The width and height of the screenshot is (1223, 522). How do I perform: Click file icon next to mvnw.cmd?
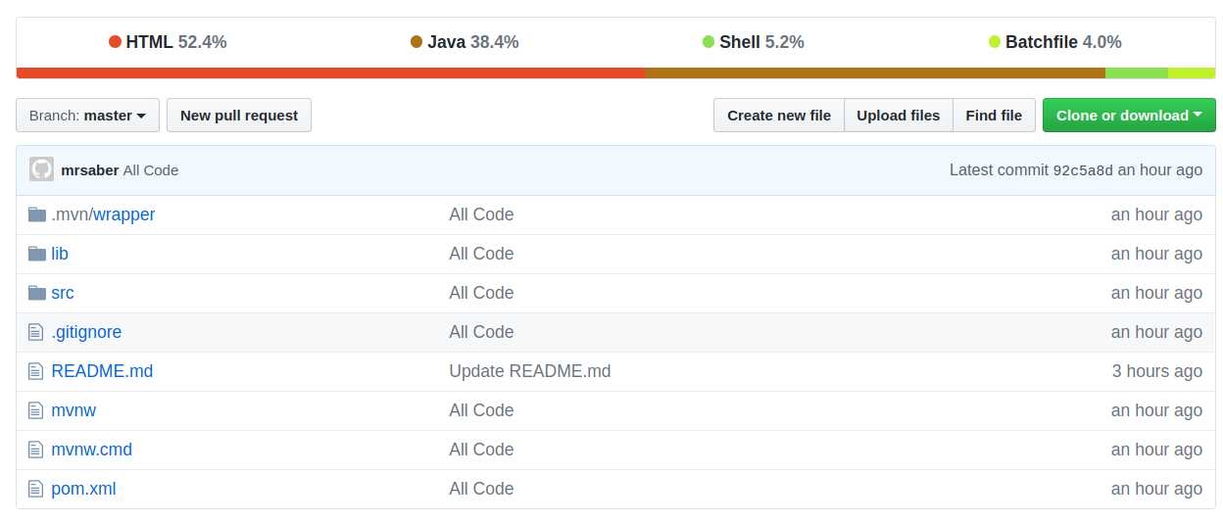click(36, 450)
